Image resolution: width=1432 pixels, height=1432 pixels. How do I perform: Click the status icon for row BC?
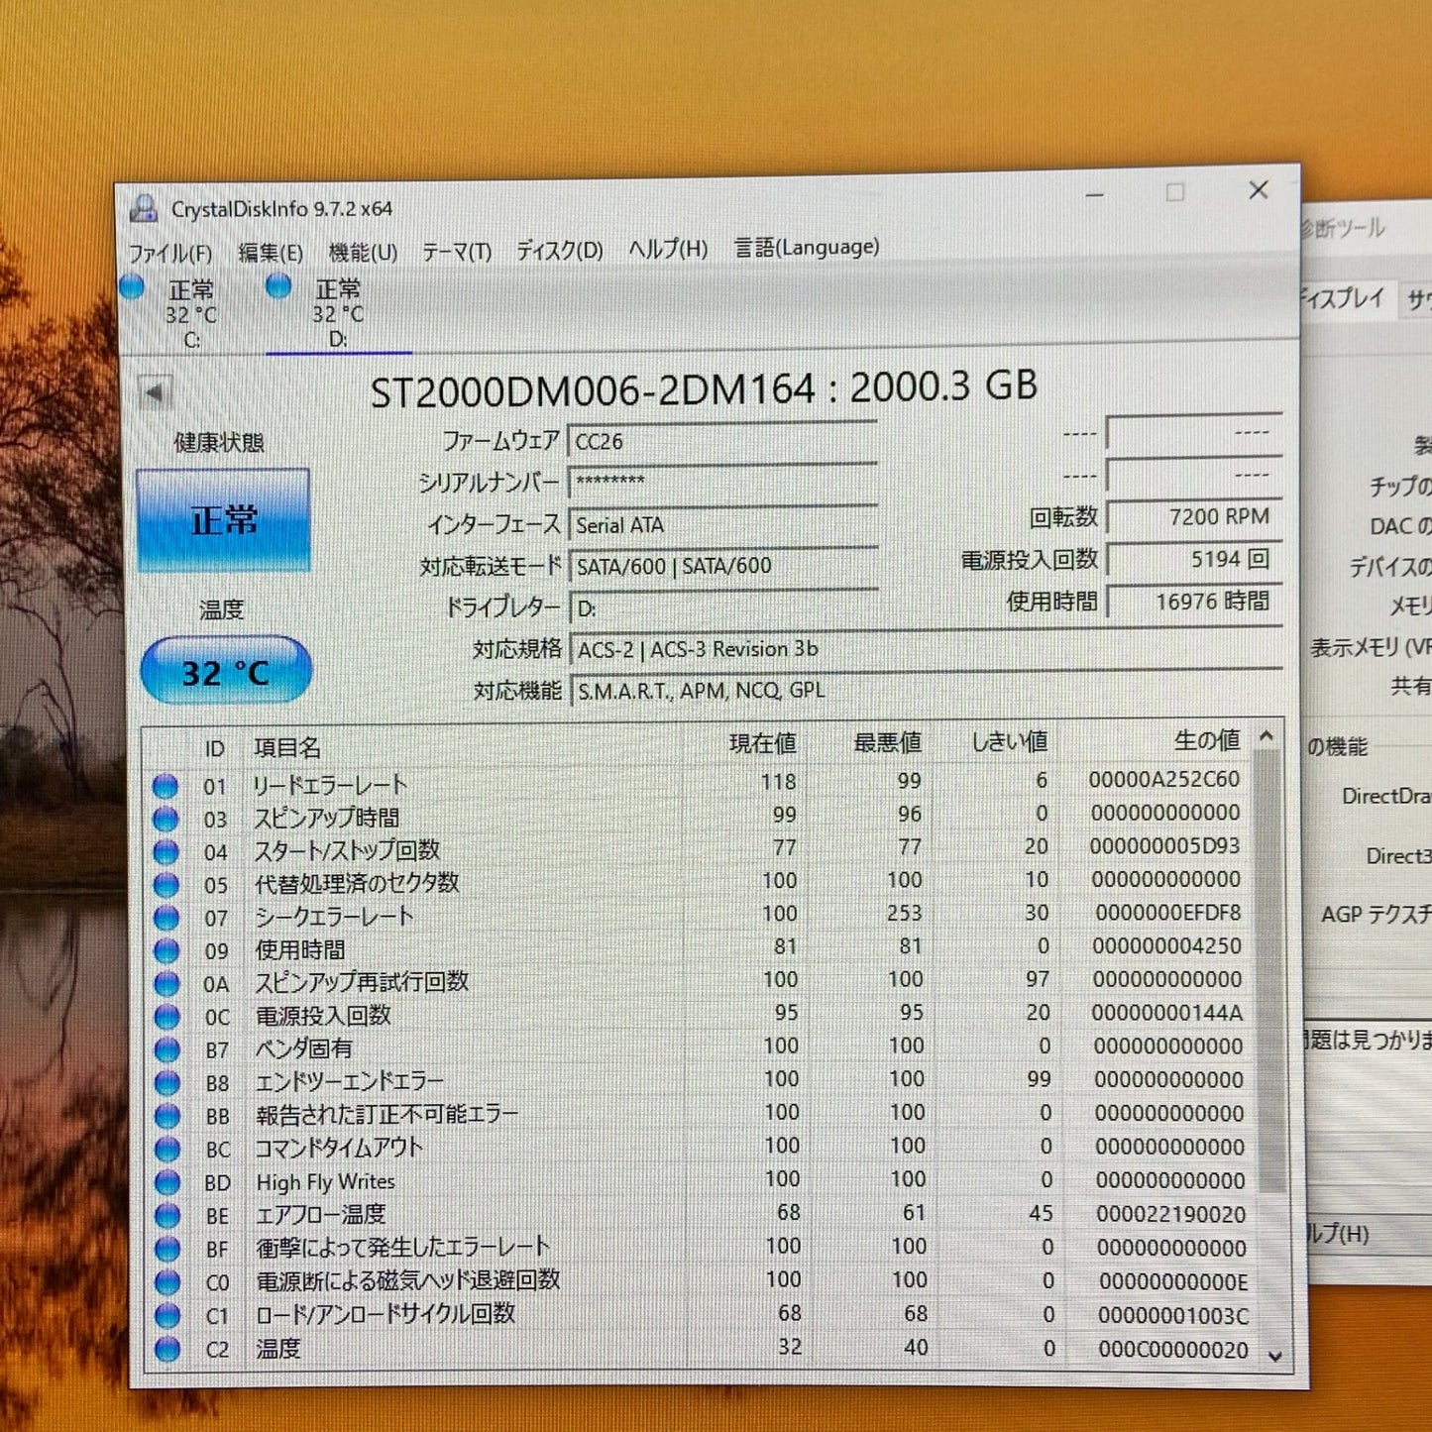tap(167, 1149)
